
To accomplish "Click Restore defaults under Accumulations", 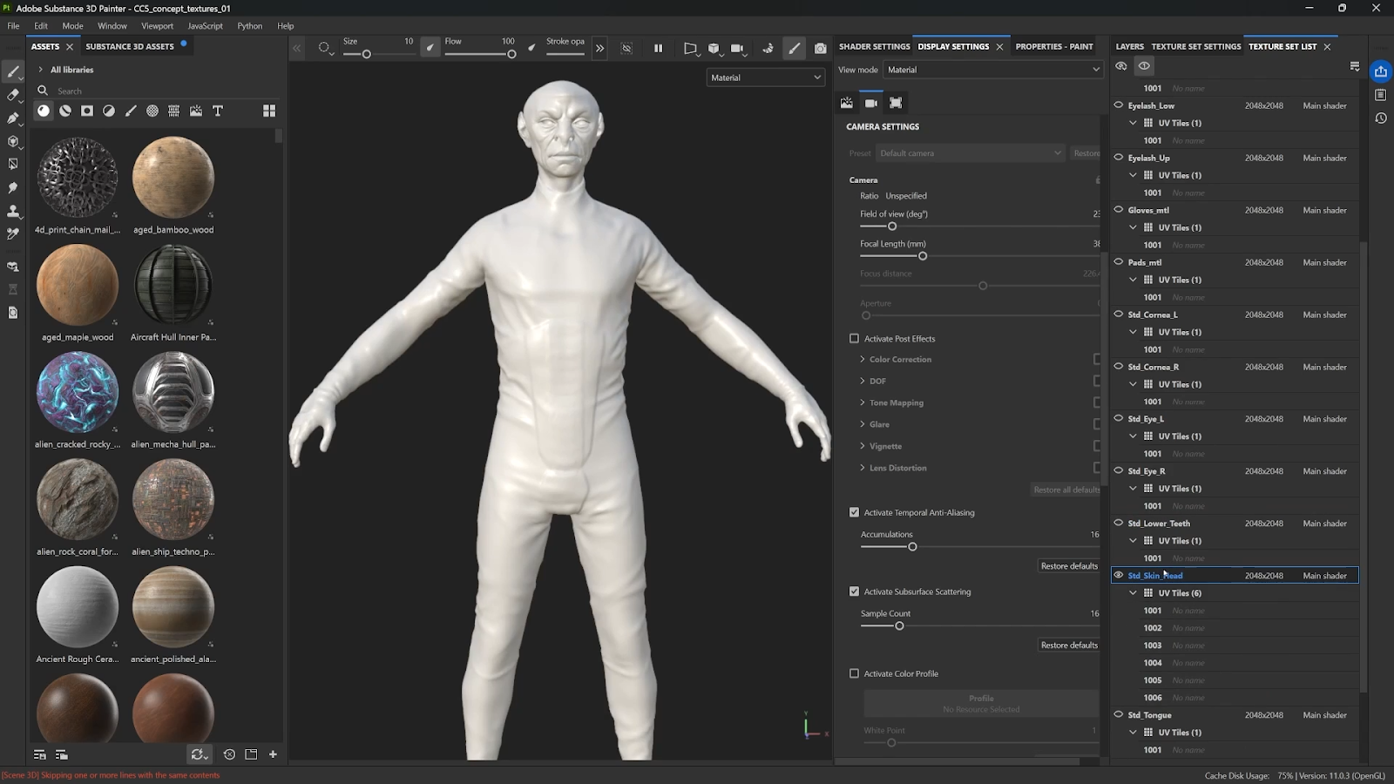I will point(1068,566).
